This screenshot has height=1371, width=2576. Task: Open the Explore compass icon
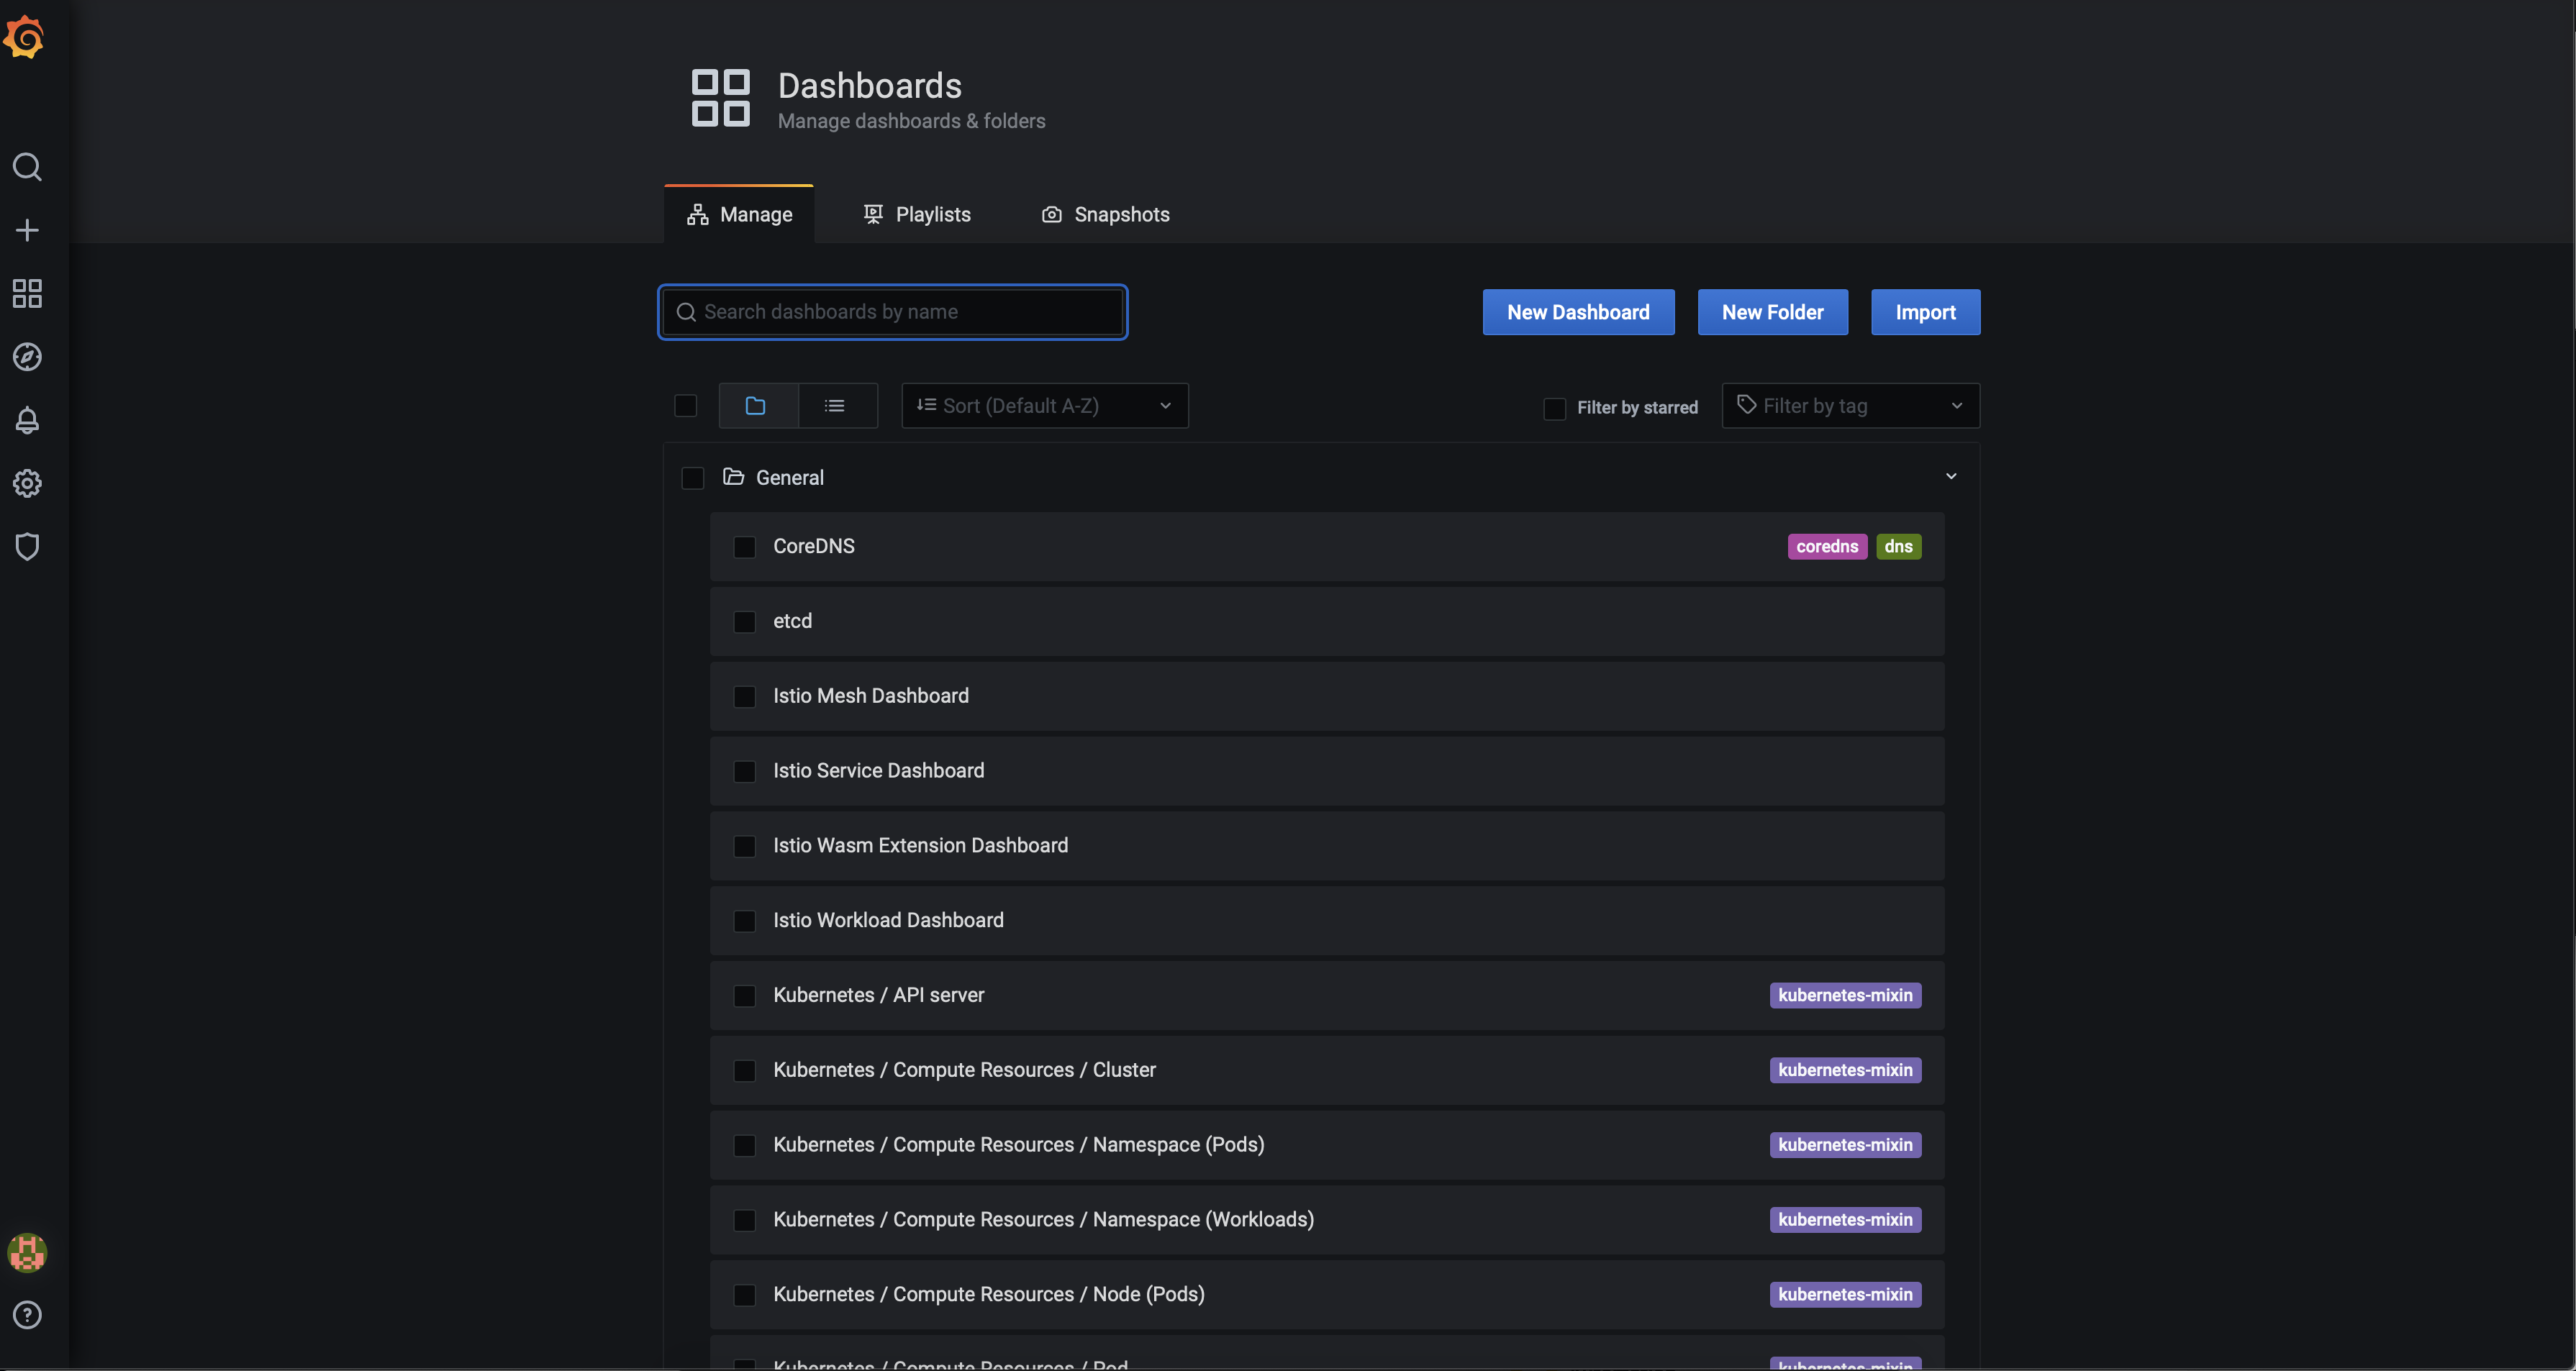point(27,357)
